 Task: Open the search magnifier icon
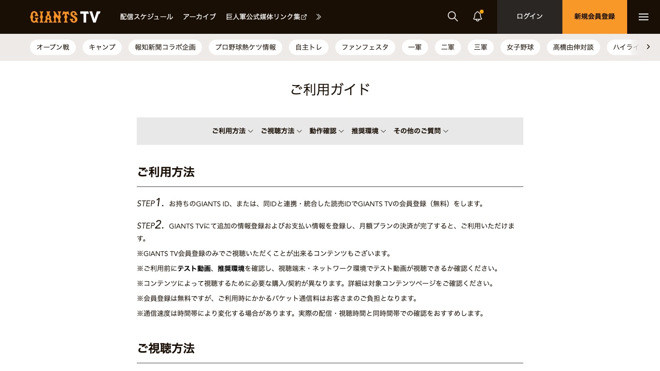453,16
